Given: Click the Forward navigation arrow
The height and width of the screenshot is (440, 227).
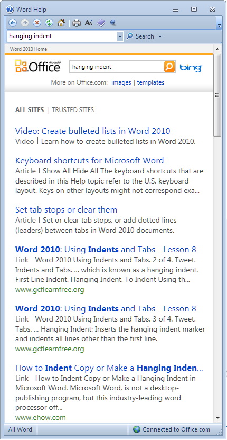Looking at the screenshot, I should click(25, 23).
